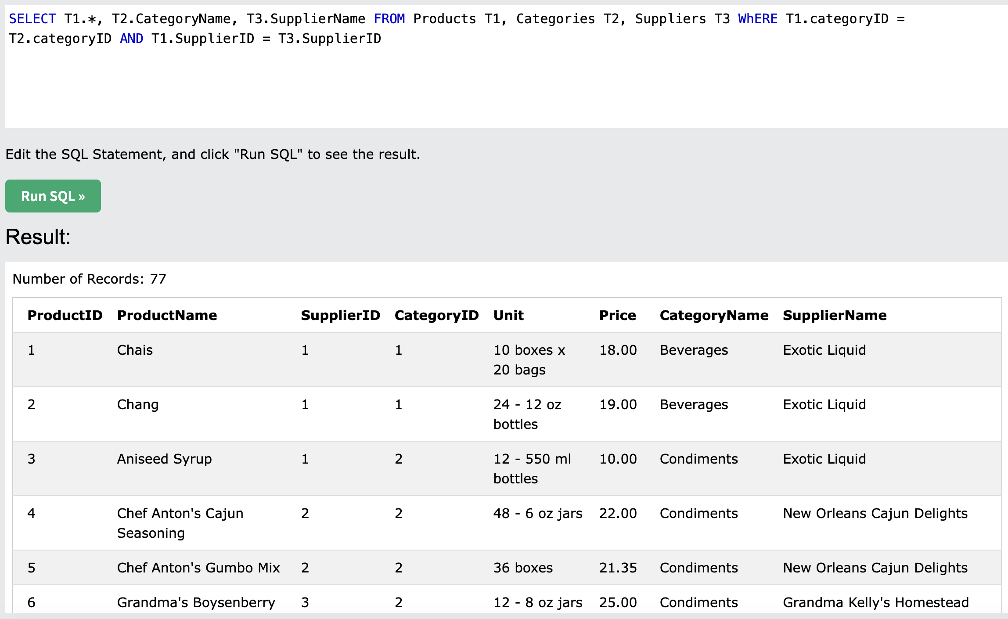Image resolution: width=1008 pixels, height=619 pixels.
Task: Click the WhERE keyword in the query
Action: 758,19
